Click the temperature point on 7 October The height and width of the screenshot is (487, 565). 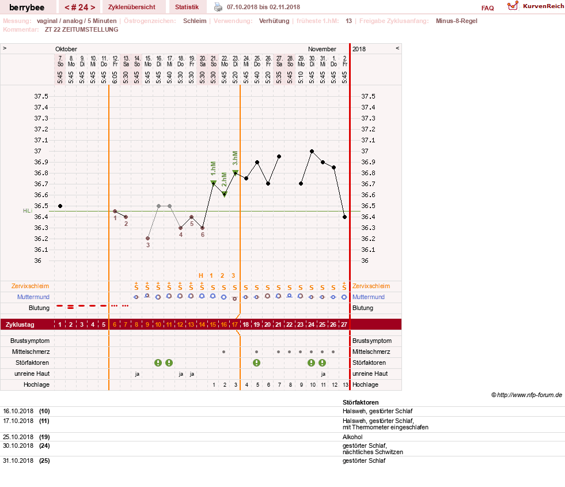(x=60, y=206)
